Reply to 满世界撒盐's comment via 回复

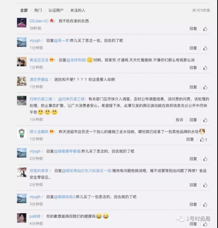click(x=193, y=87)
